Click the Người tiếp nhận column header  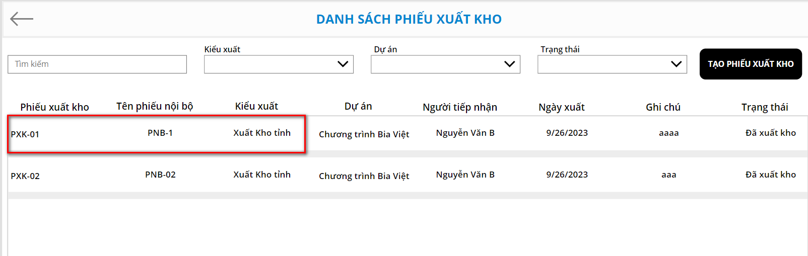(x=459, y=107)
